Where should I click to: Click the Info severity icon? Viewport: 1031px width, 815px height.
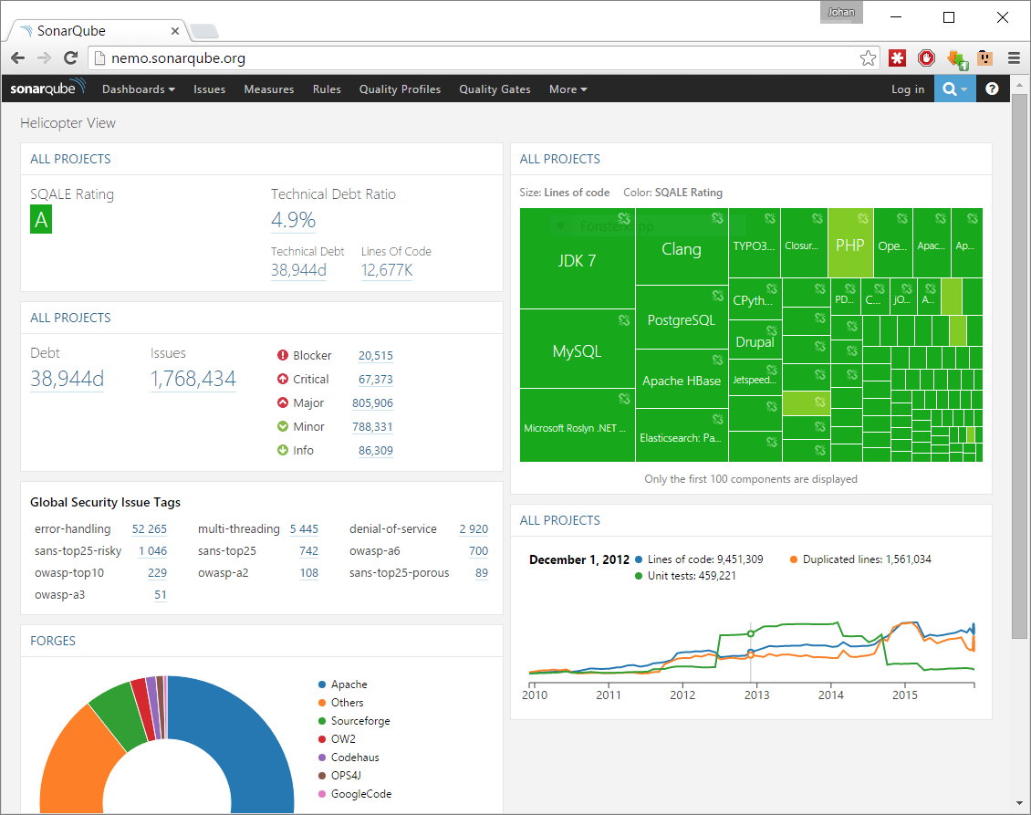(283, 450)
